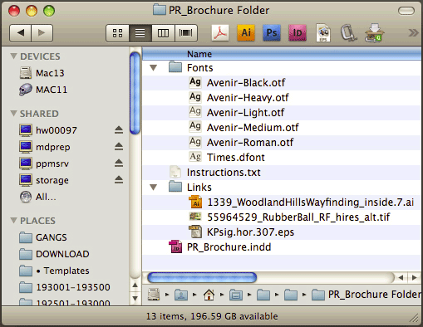Screen dimensions: 423x327
Task: Go back with the left arrow button
Action: [x=20, y=33]
